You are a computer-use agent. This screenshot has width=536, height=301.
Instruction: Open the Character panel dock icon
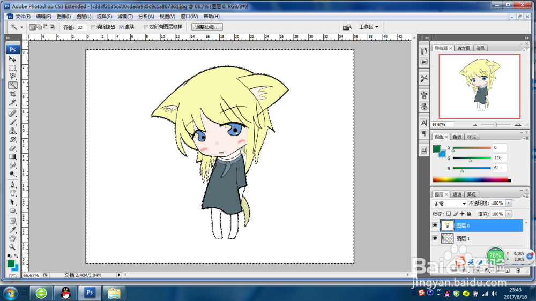(424, 123)
